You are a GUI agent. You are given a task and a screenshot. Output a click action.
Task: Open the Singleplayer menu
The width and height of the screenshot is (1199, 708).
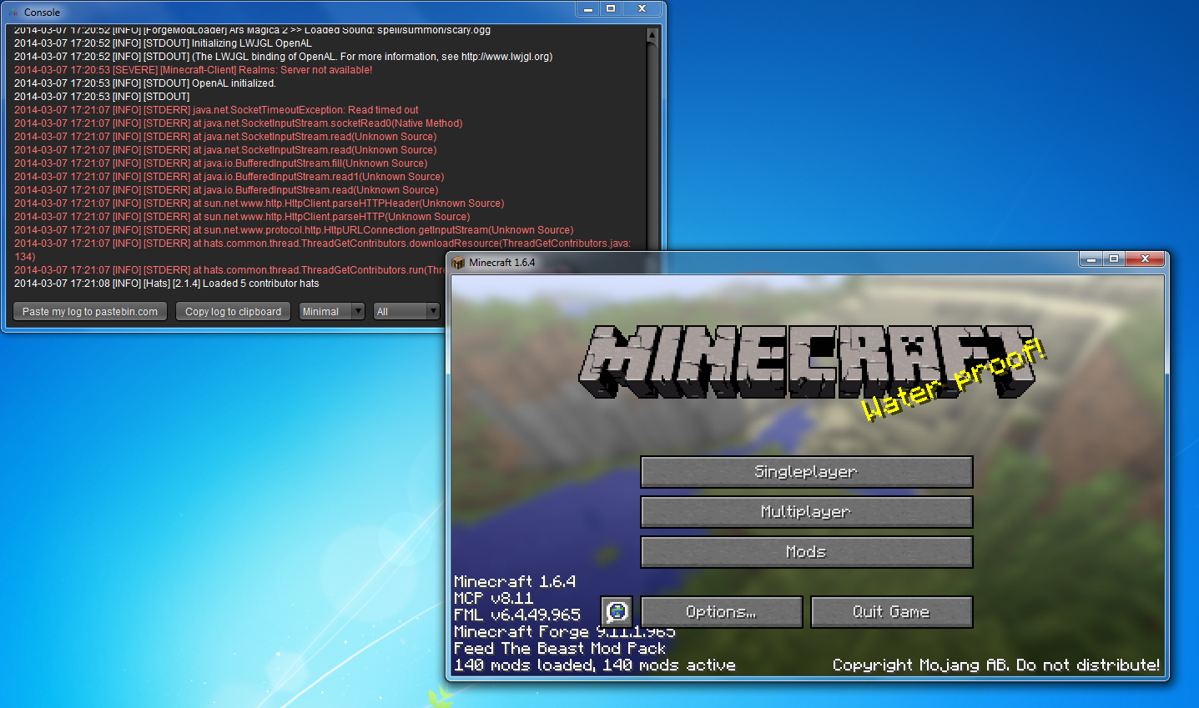click(806, 472)
